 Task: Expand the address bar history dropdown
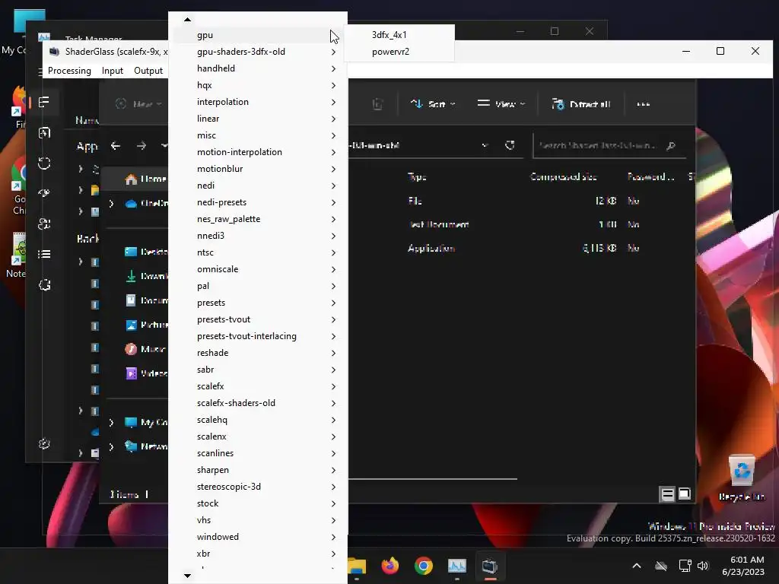485,145
